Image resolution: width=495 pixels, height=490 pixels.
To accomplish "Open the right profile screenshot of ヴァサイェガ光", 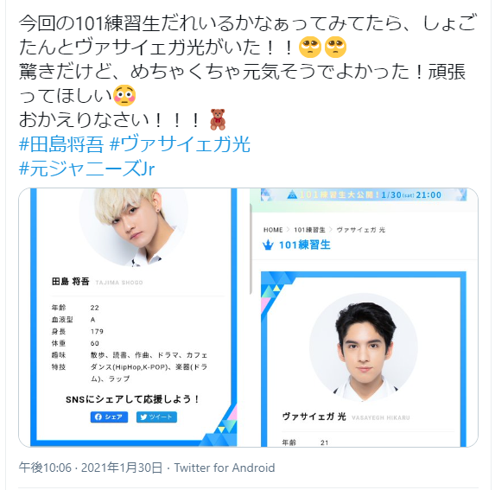I will tap(364, 317).
